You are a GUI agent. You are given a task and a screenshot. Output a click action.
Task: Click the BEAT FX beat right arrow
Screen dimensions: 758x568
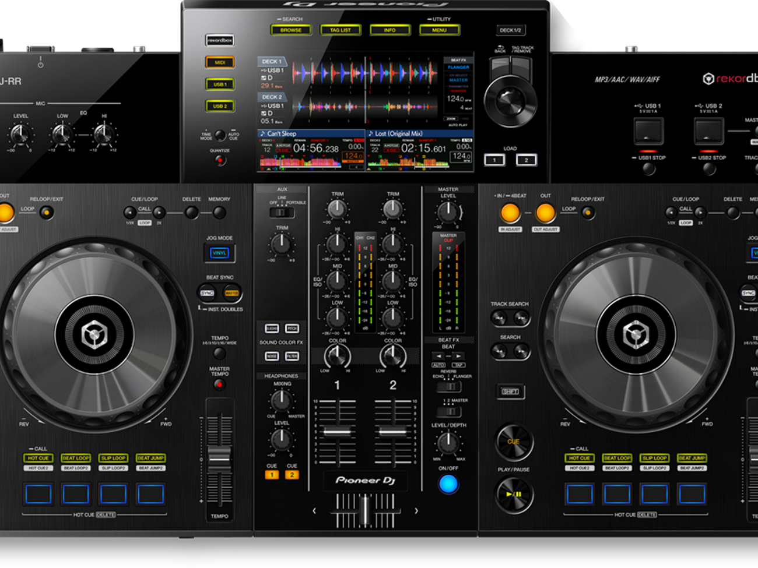[x=458, y=356]
